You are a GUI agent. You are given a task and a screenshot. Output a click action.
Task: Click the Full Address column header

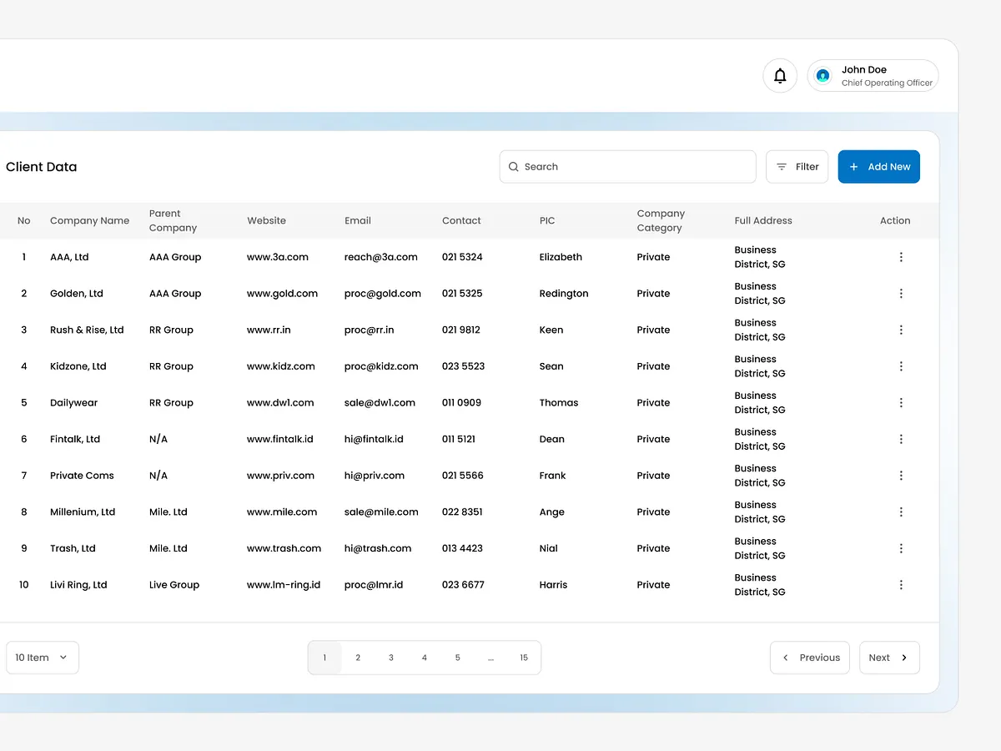click(763, 221)
